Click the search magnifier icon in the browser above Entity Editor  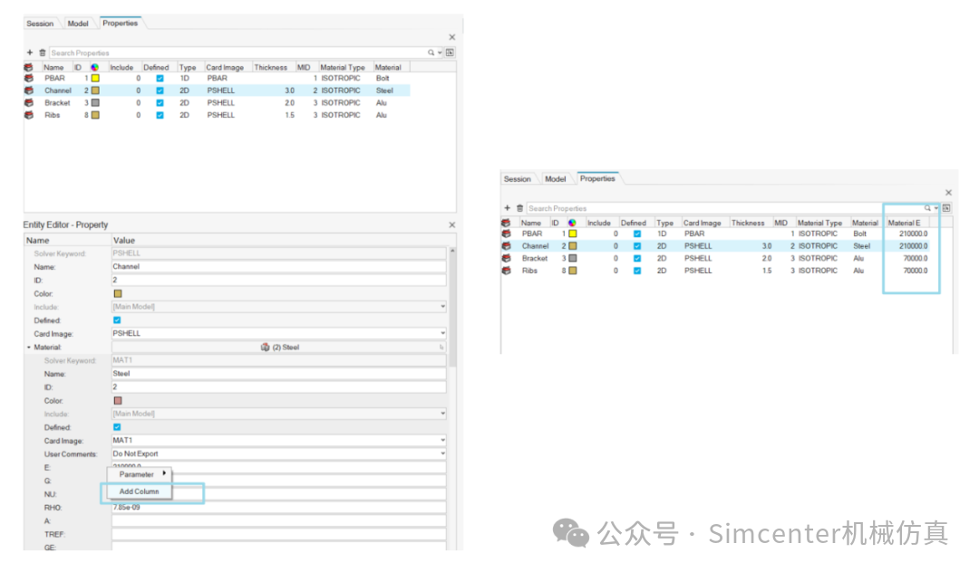[x=431, y=53]
